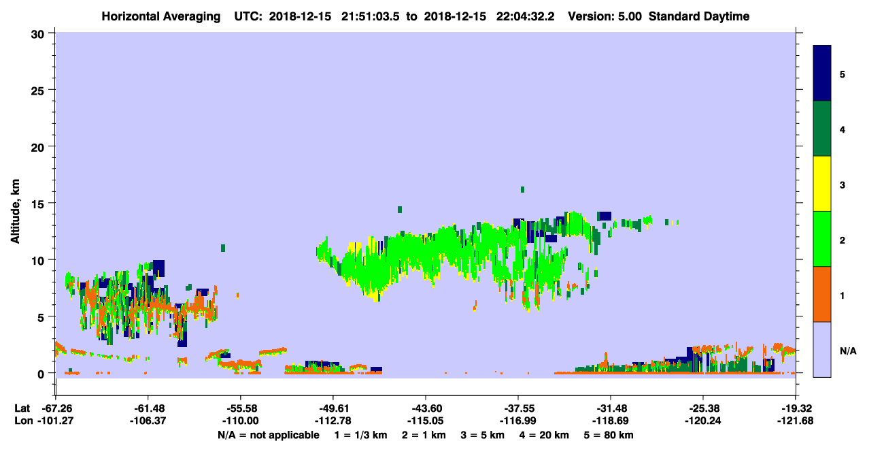Click the latitude value -43.60
Viewport: 884px width, 454px height.
[426, 408]
